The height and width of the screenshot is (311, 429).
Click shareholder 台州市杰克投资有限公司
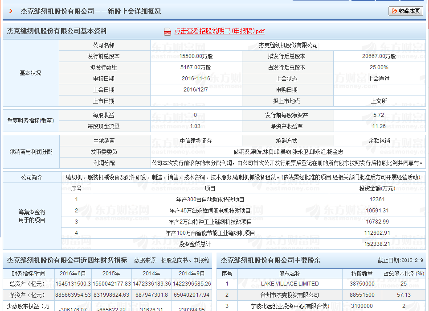(290, 295)
